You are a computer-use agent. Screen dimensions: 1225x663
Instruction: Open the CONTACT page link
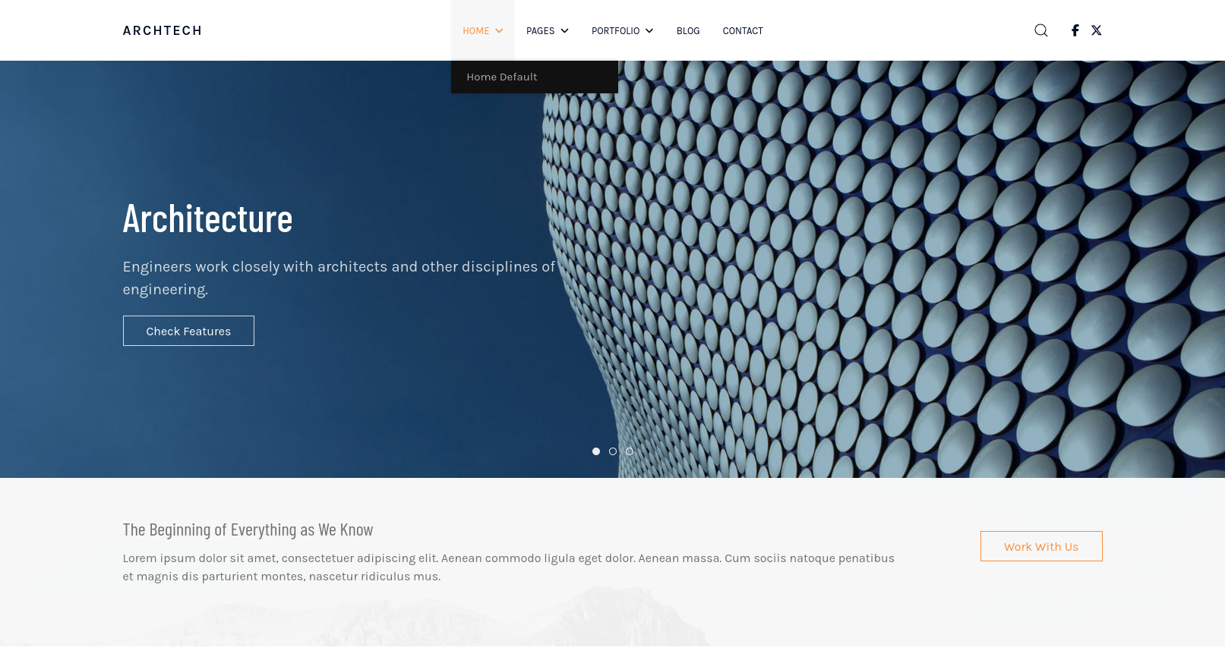(743, 31)
